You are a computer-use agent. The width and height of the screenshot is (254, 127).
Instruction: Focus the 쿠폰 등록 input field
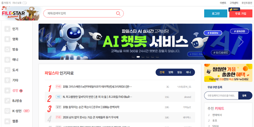(x=221, y=96)
